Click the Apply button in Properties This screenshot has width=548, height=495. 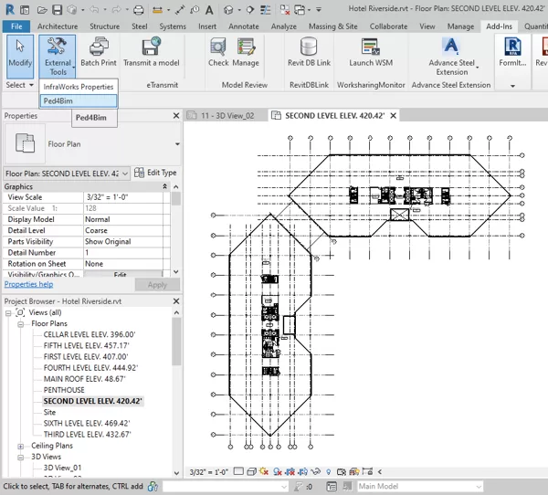point(157,285)
